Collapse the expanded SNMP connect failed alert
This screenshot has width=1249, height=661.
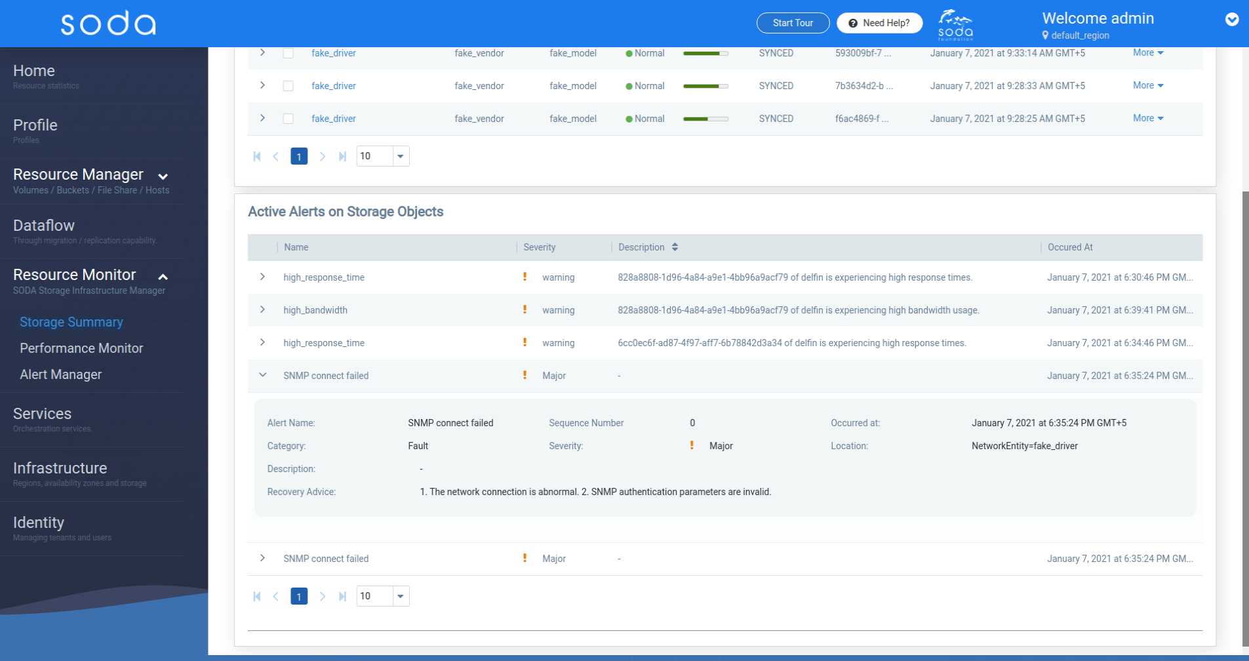click(262, 375)
